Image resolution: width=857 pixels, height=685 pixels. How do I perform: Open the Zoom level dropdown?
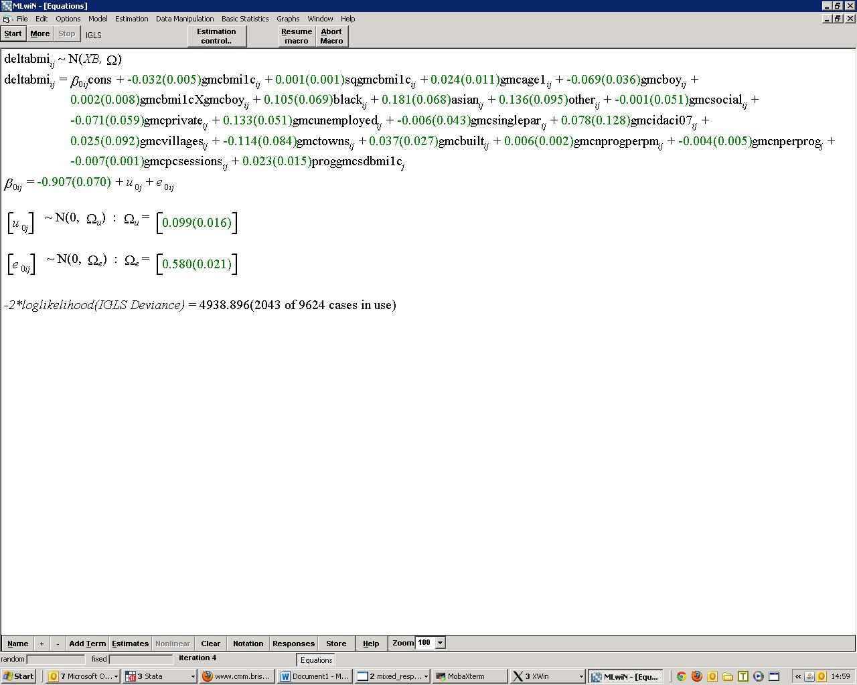(x=440, y=643)
